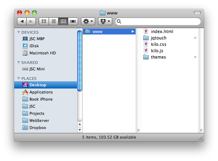
Task: Click the Forward navigation arrow
Action: pos(31,21)
